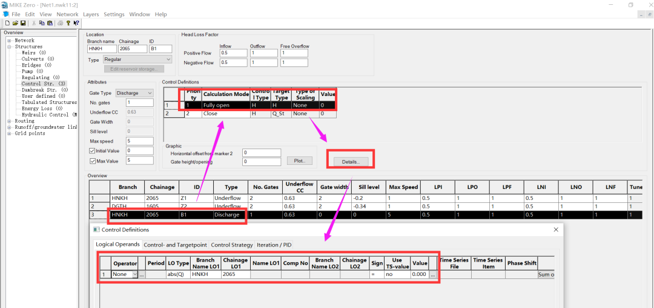Activate context help pointer icon

[76, 24]
